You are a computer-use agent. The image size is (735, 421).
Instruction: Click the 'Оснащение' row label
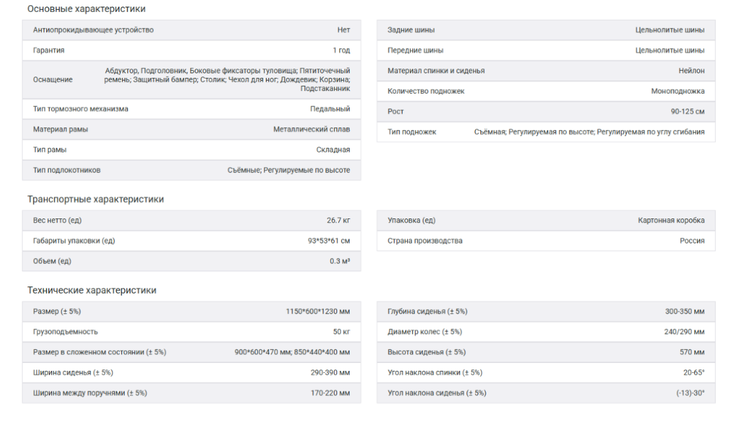pos(53,79)
